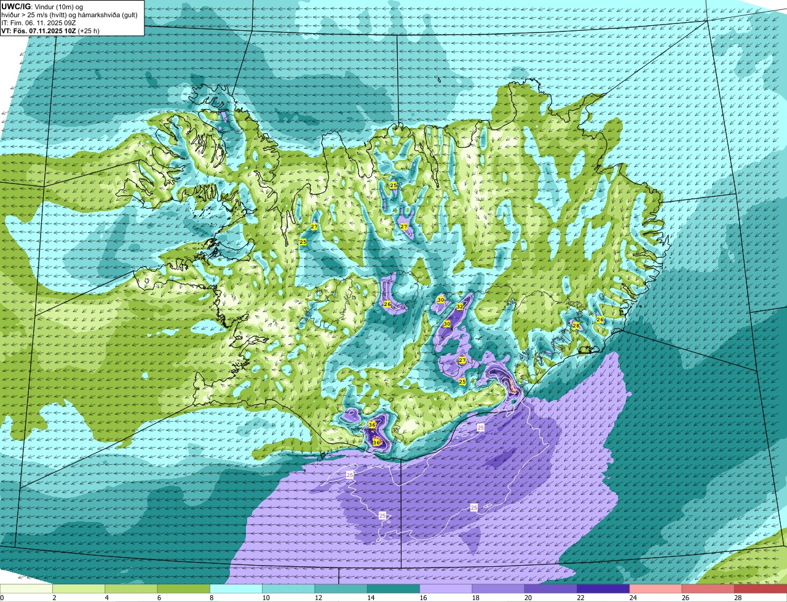Click the valid time 'VT: Fös. 07.11.2025 10Z (+25 h)'
This screenshot has width=787, height=602.
click(x=50, y=31)
